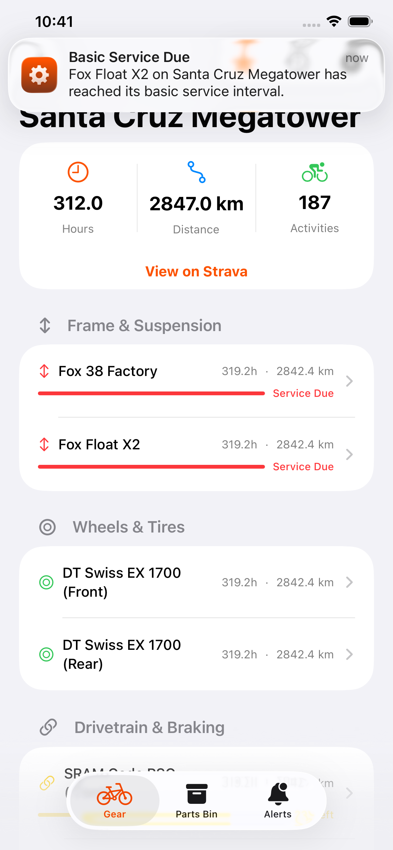The width and height of the screenshot is (393, 850).
Task: Tap the orange gear notification app icon
Action: coord(39,75)
